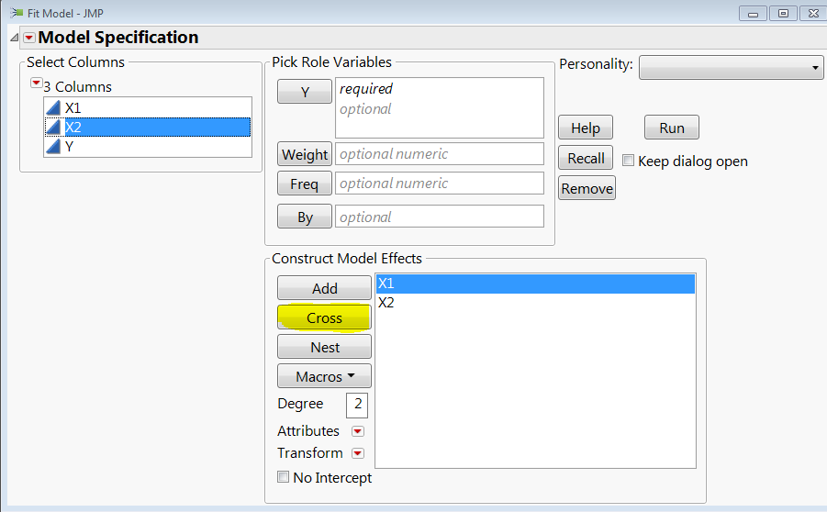Click the Run button
Viewport: 827px width, 512px height.
(672, 128)
